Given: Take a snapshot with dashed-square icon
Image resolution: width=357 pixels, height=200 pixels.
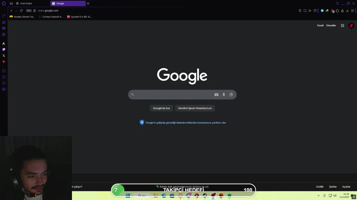Looking at the screenshot, I should pyautogui.click(x=305, y=11).
